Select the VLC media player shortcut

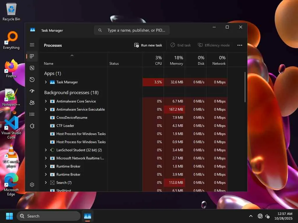11,156
